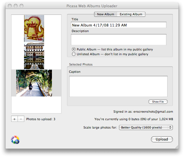Click the 'Selected Photos' section label
The height and width of the screenshot is (157, 184).
[81, 64]
